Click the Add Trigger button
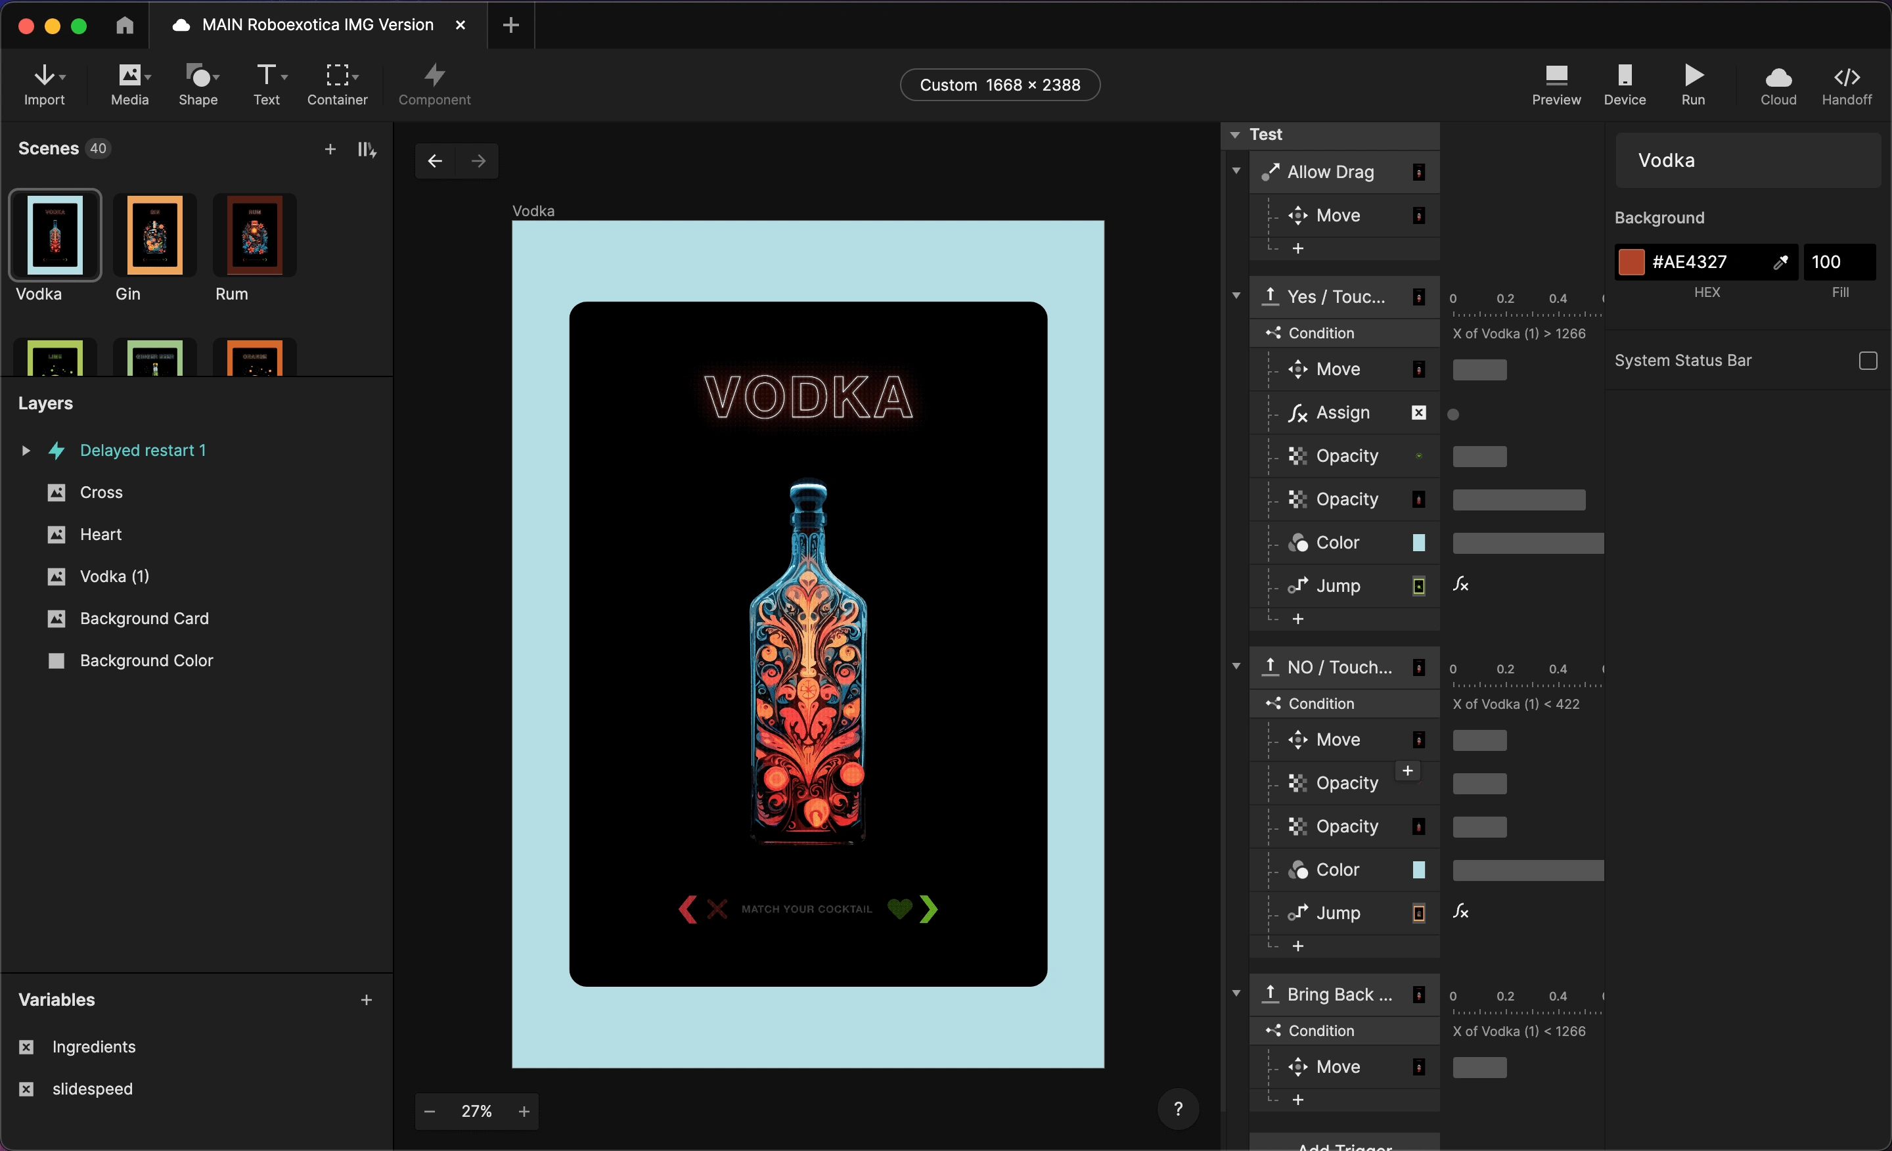Screen dimensions: 1892x1151 1345,1144
